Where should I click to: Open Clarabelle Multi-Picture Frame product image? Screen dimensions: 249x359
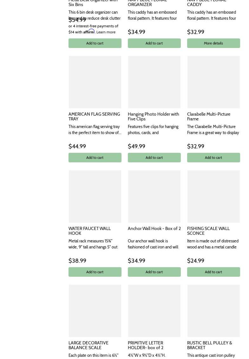click(x=213, y=82)
